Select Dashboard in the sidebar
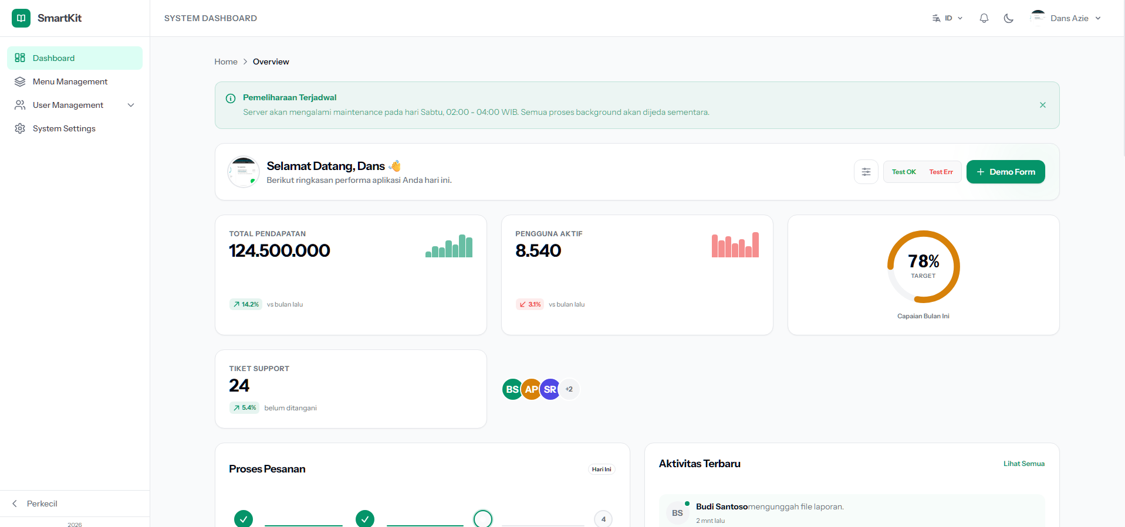1125x527 pixels. pyautogui.click(x=75, y=58)
